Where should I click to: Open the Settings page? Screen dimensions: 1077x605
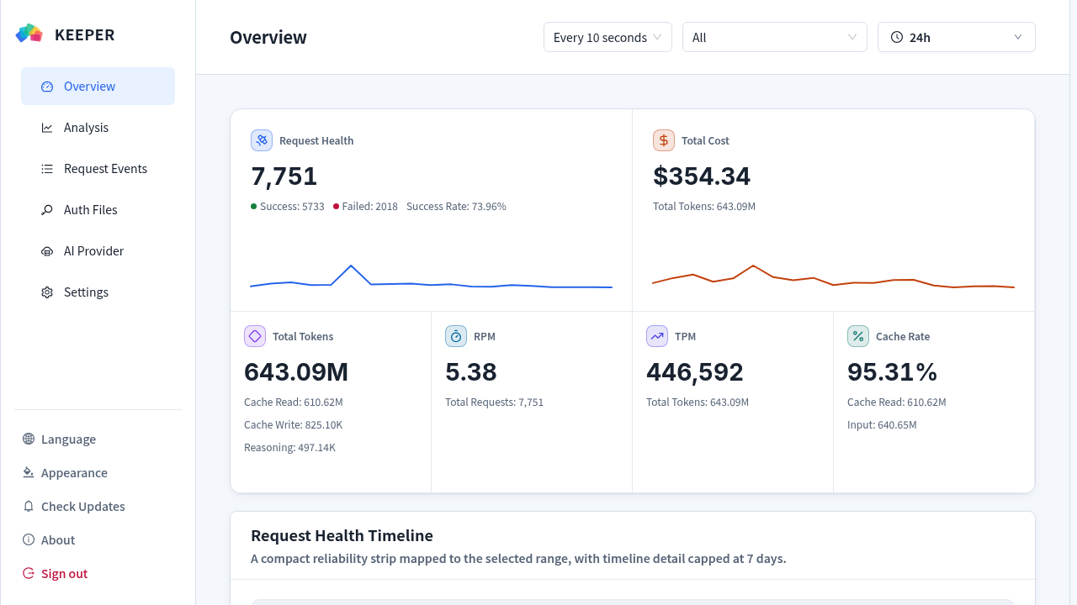pos(98,292)
